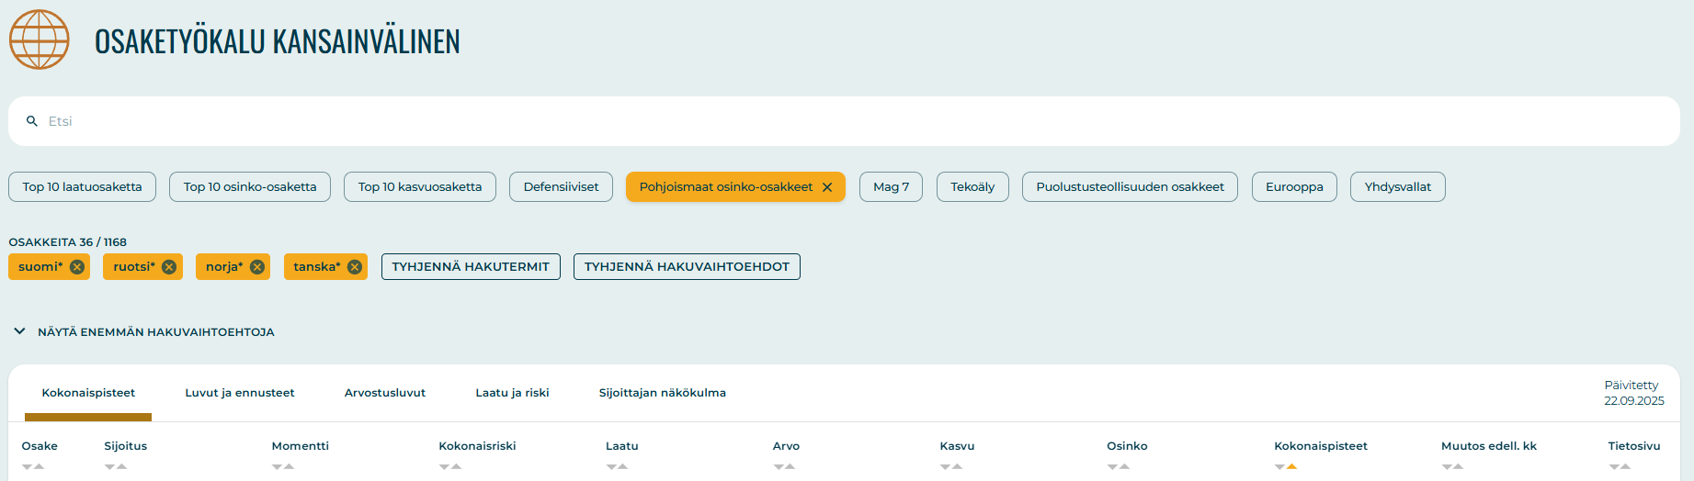
Task: Select Puolustusteollisuuden osakkeet filter
Action: [1131, 187]
